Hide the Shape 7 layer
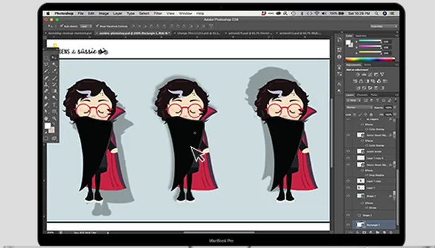The image size is (435, 248). (x=348, y=196)
